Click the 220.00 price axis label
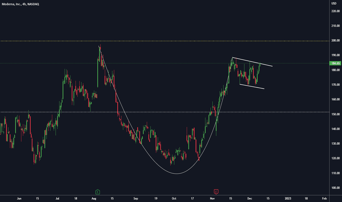Image resolution: width=342 pixels, height=202 pixels. [335, 11]
